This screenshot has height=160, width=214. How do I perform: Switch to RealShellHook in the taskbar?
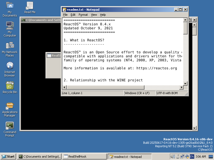[x=85, y=157]
